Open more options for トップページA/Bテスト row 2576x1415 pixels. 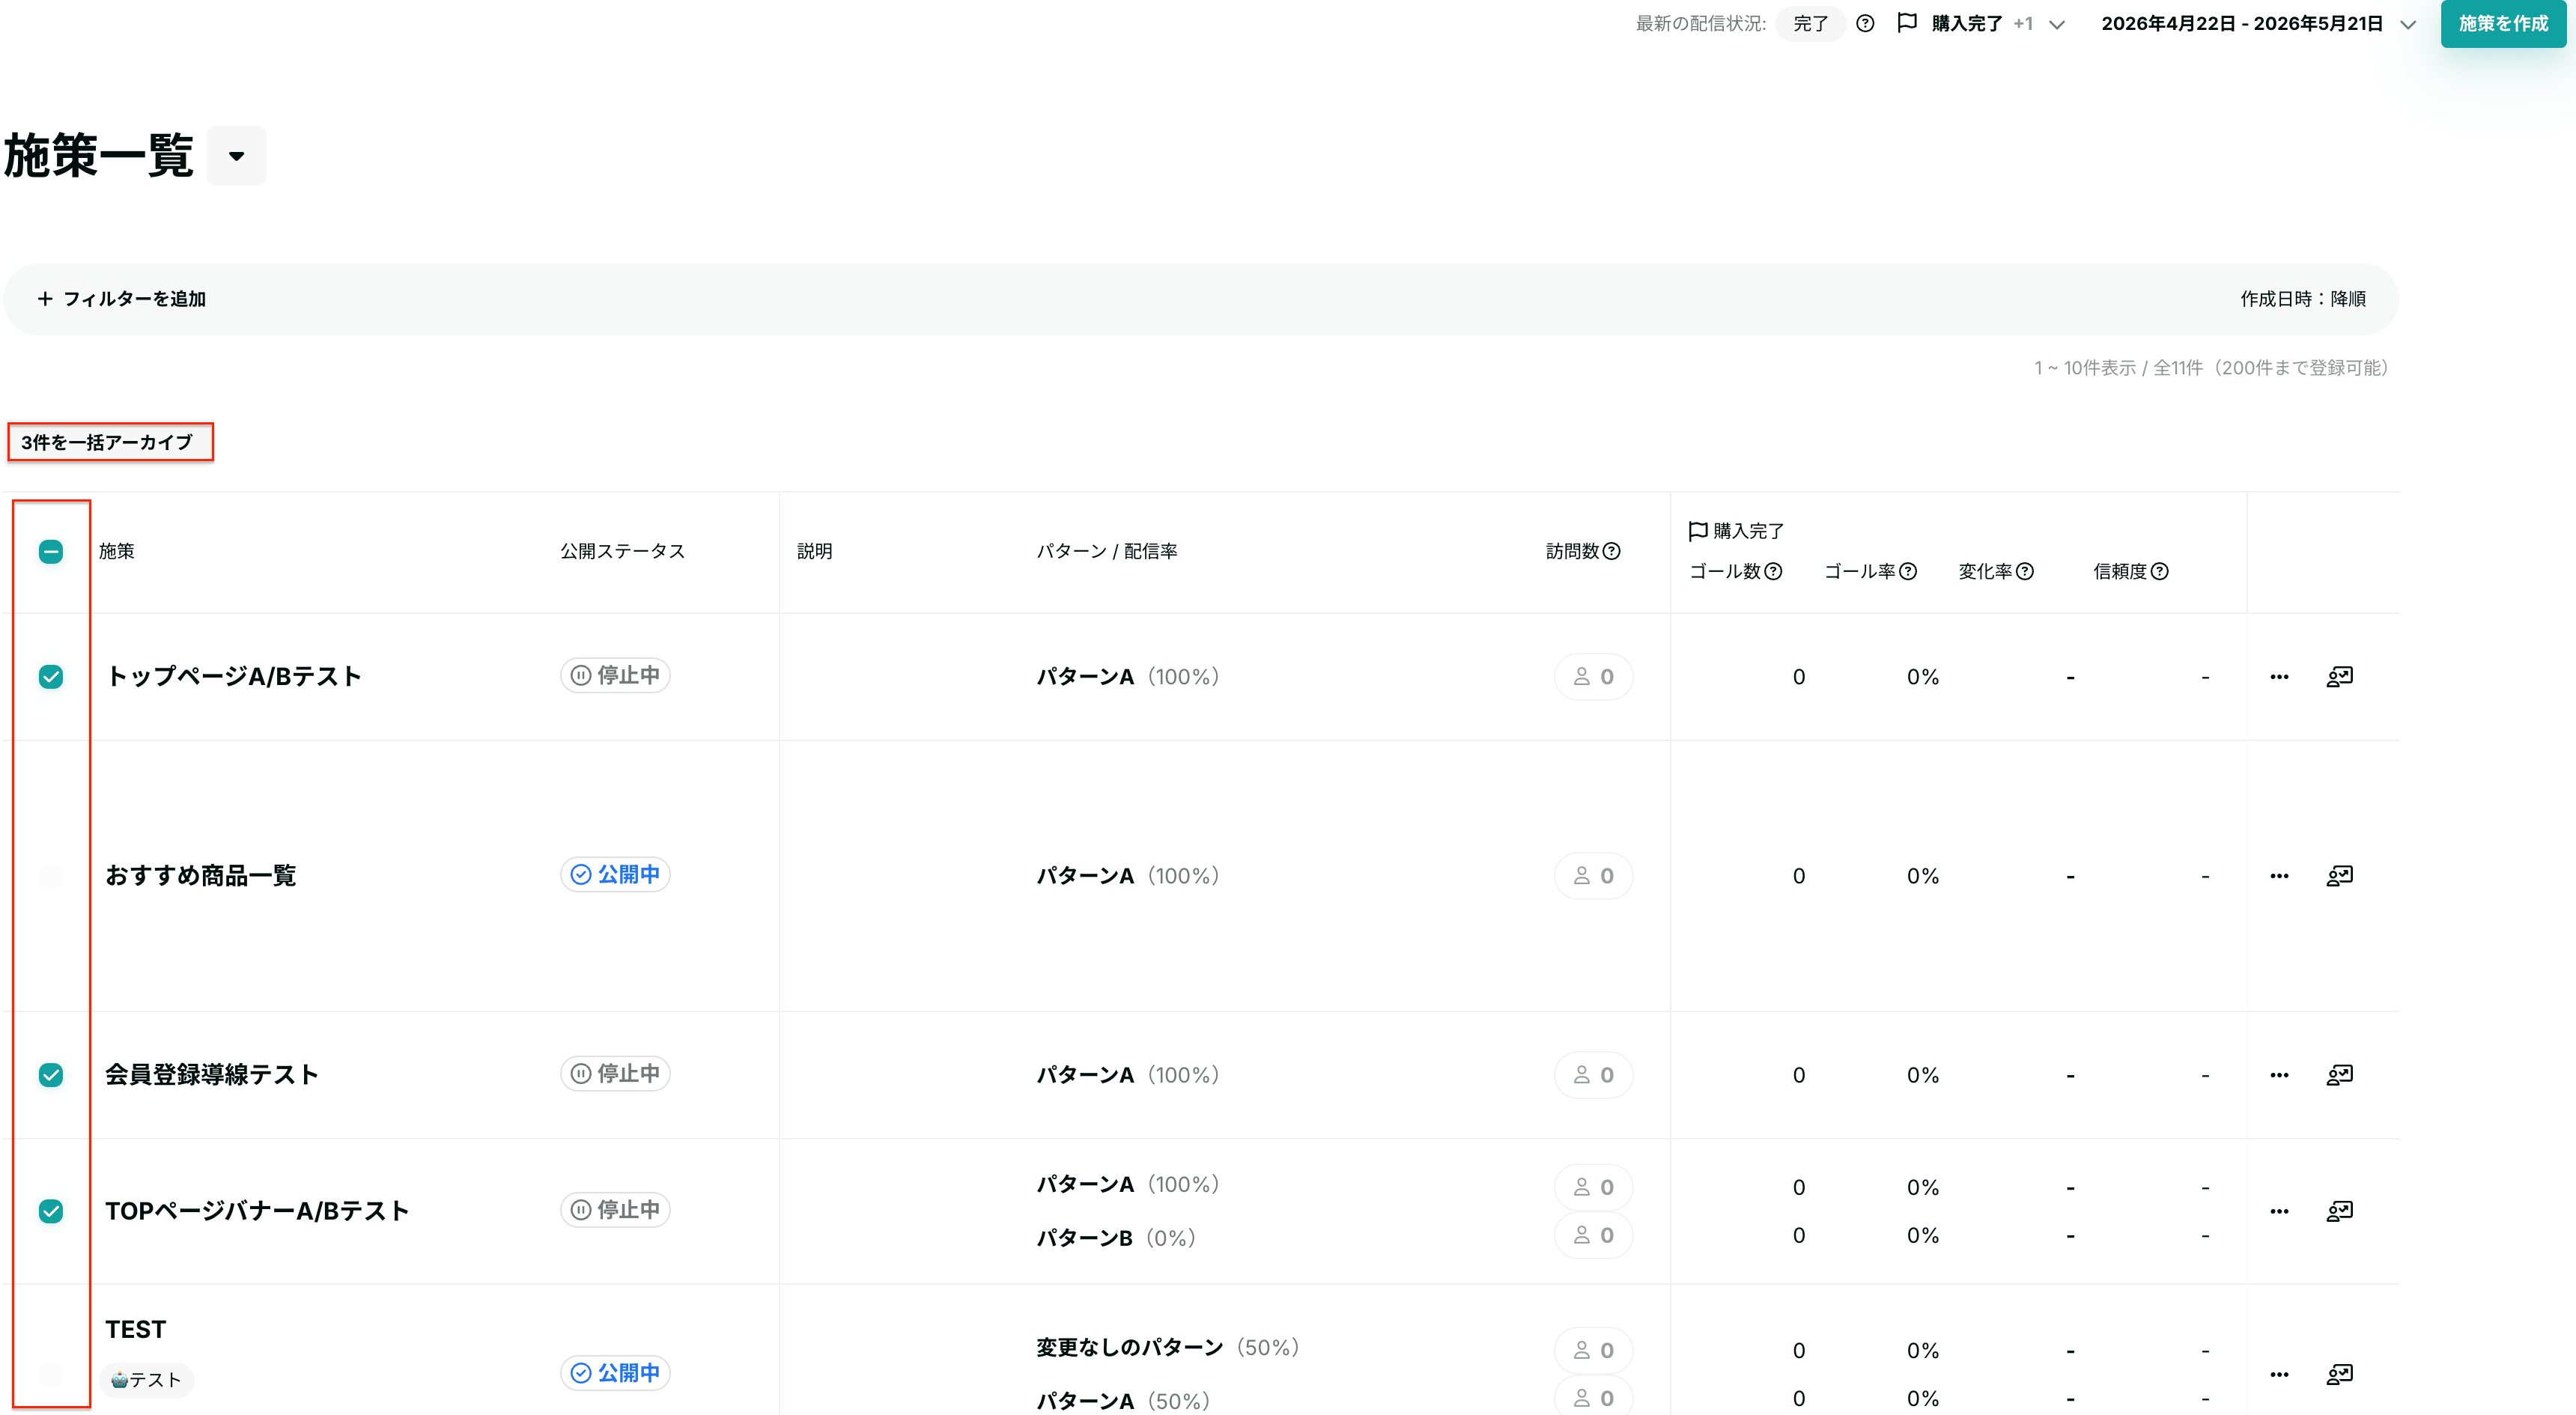[x=2279, y=677]
